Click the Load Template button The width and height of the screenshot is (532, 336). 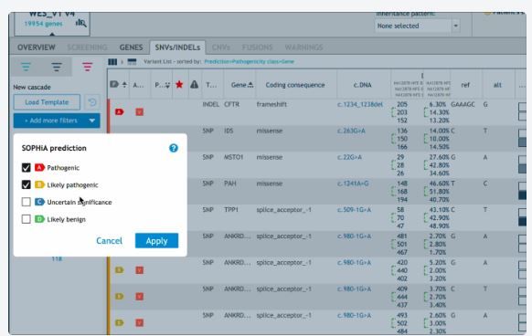[47, 102]
